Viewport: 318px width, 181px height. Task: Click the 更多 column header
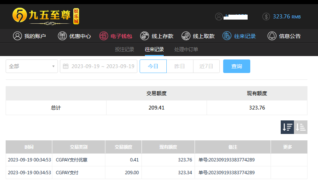click(289, 147)
